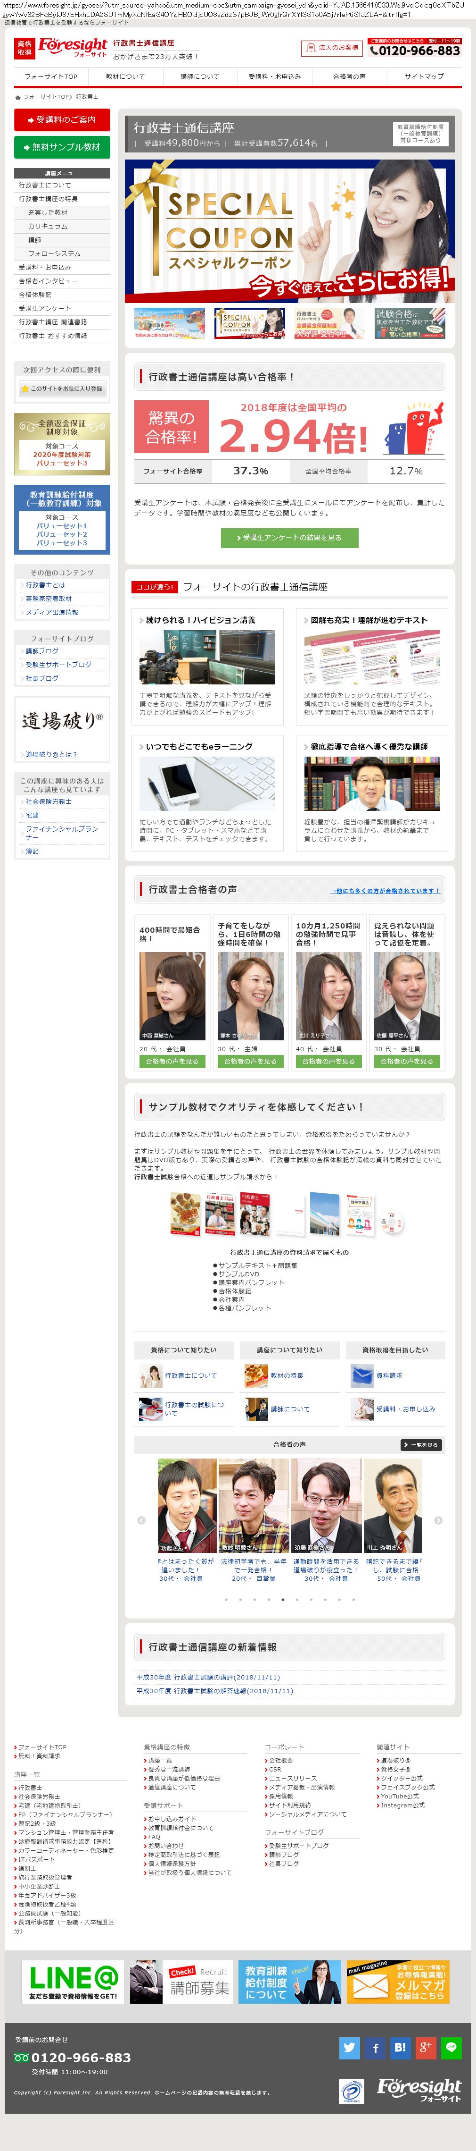Viewport: 476px width, 2151px height.
Task: Open the 教材について navigation tab
Action: click(125, 77)
